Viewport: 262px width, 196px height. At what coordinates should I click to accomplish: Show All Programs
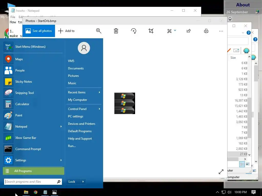pos(34,171)
